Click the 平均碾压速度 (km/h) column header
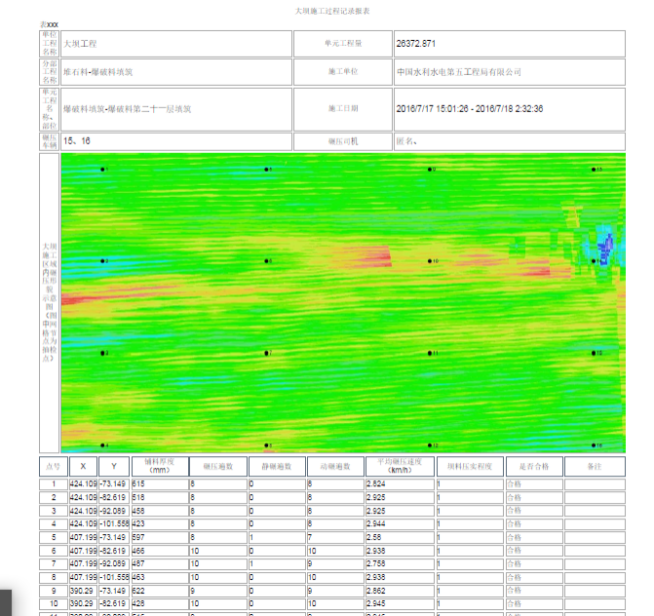 tap(400, 466)
